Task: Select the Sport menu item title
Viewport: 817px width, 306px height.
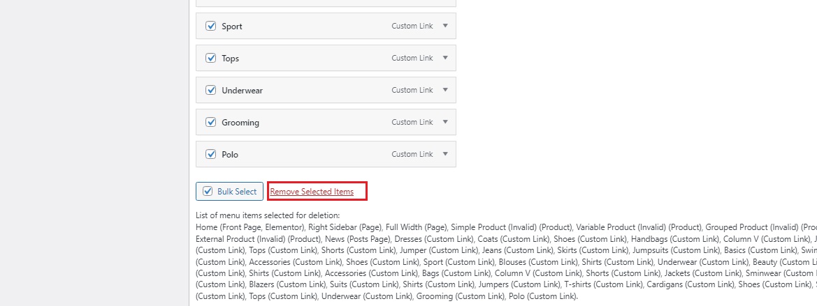Action: pos(232,26)
